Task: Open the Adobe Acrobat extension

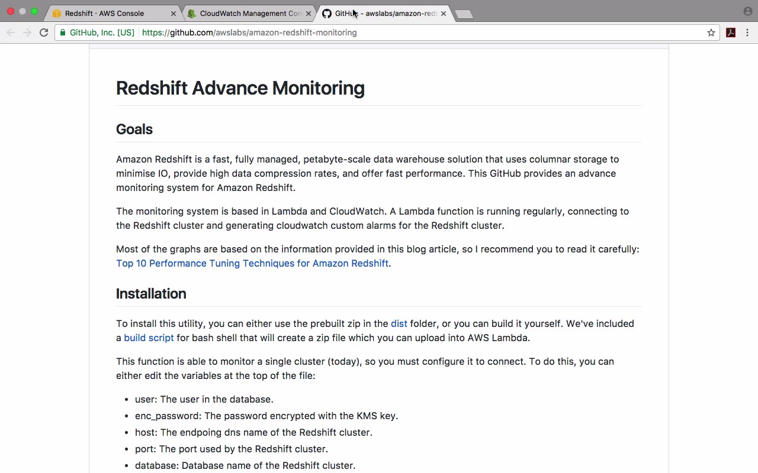Action: click(x=731, y=33)
